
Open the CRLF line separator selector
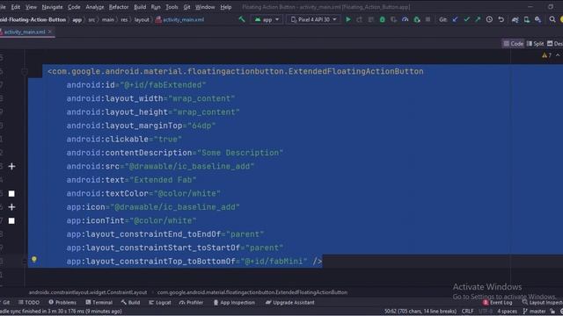tap(467, 311)
